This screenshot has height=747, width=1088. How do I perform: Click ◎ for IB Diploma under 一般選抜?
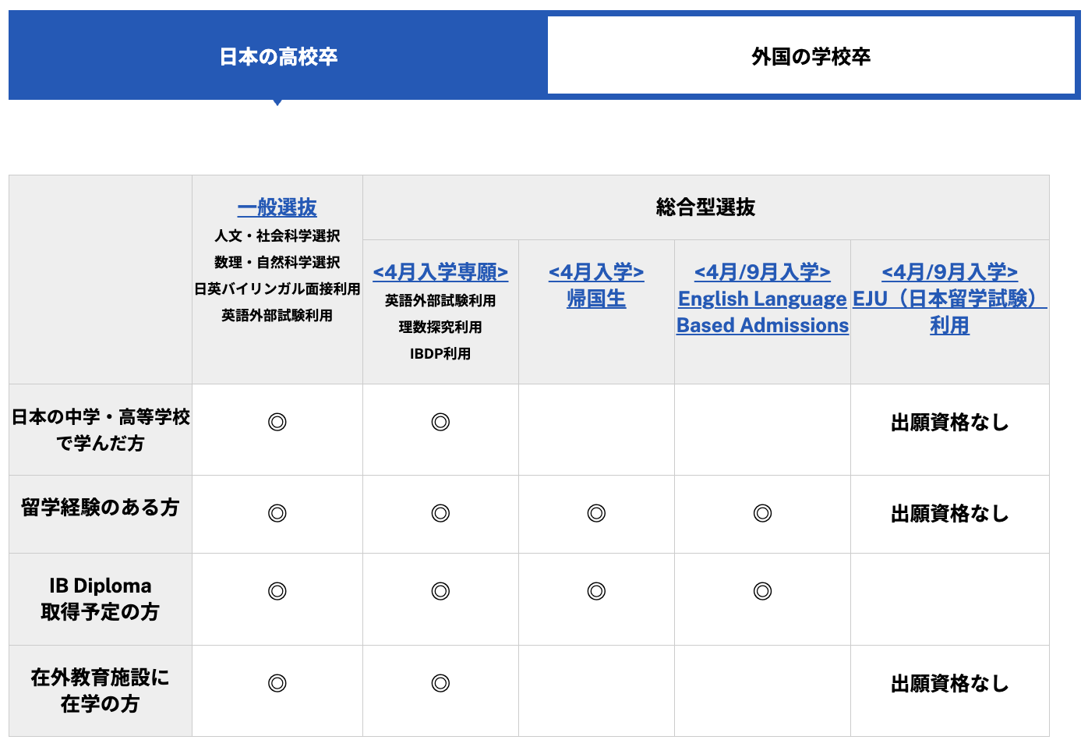coord(277,591)
